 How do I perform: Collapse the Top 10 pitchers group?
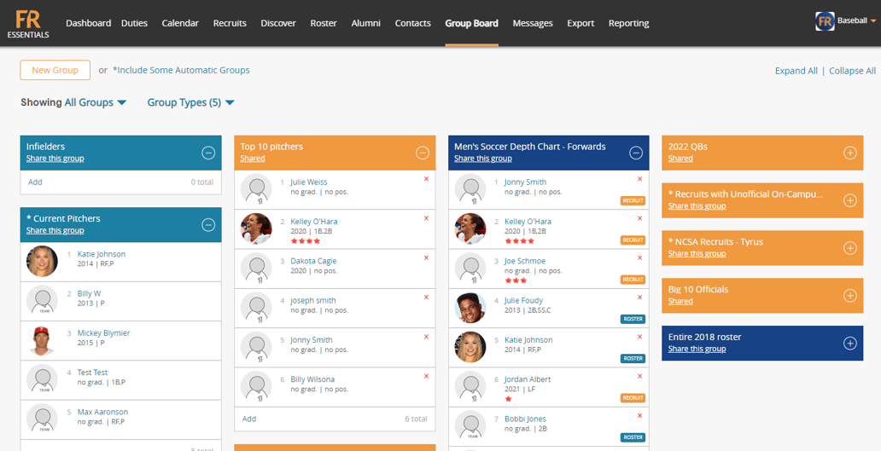(423, 153)
